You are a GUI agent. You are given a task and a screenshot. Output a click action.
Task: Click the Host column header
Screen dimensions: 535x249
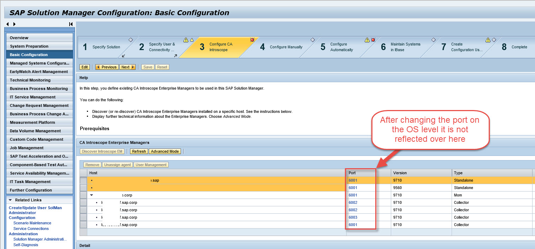point(217,173)
